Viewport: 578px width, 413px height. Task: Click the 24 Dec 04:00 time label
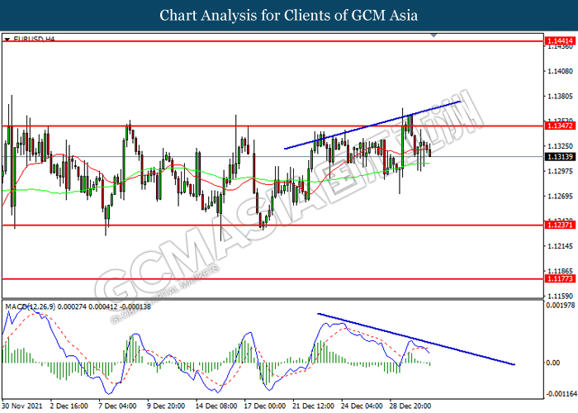(x=362, y=406)
